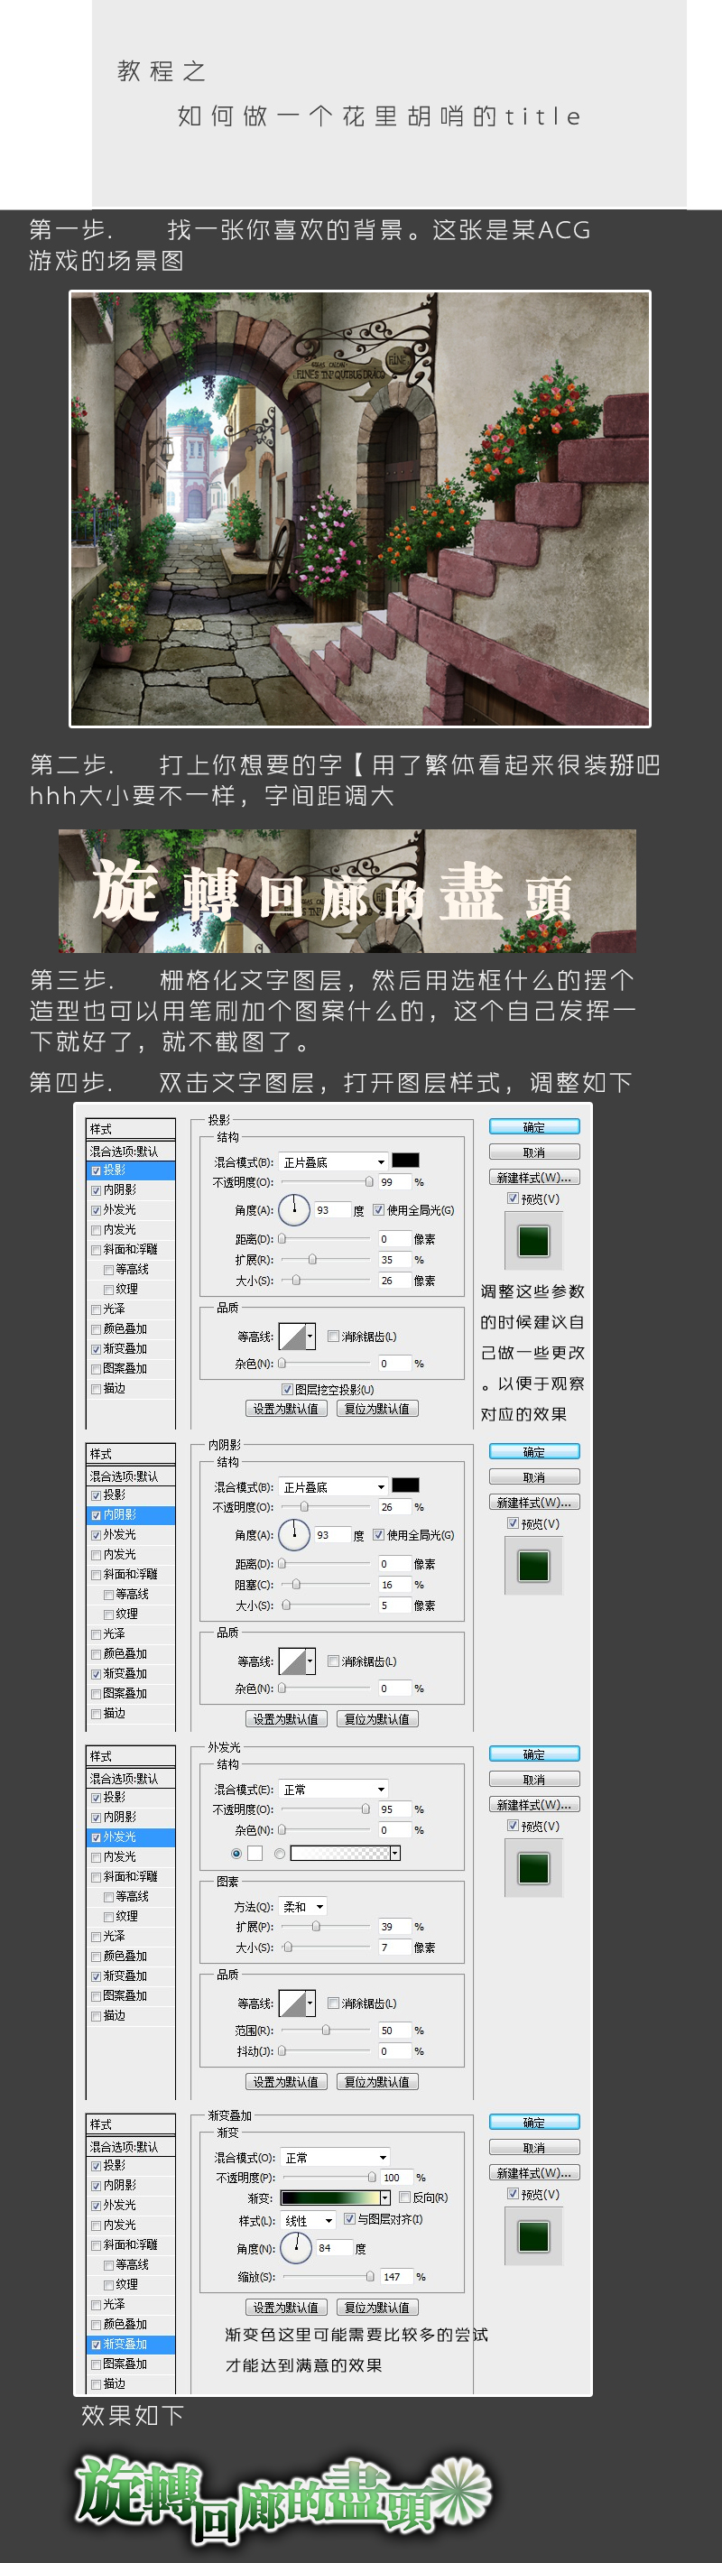This screenshot has width=722, height=2563.
Task: Select highlighted 渐变叠加 item in fourth style list
Action: click(131, 2344)
